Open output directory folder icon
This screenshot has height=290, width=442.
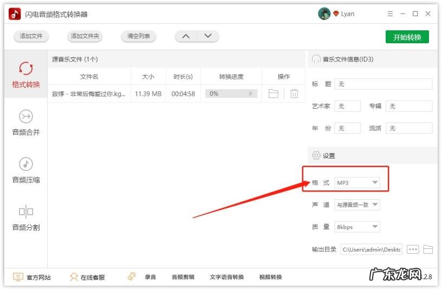428,249
